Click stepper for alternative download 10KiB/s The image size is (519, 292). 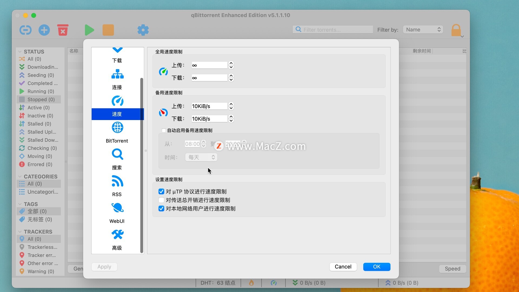[231, 118]
